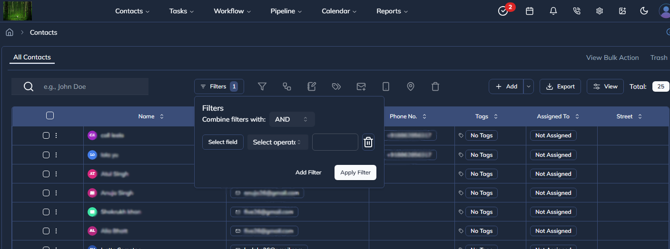Open the Trash link
The image size is (670, 249).
click(659, 57)
